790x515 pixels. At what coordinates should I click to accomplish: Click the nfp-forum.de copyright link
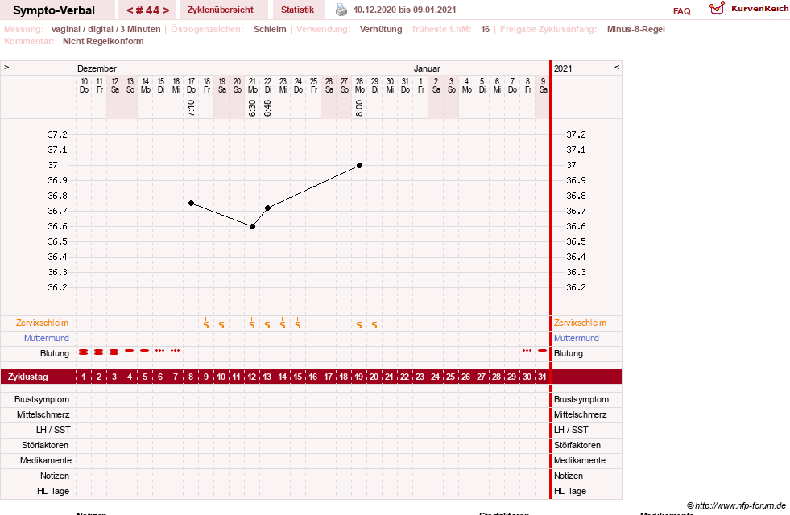pyautogui.click(x=736, y=505)
